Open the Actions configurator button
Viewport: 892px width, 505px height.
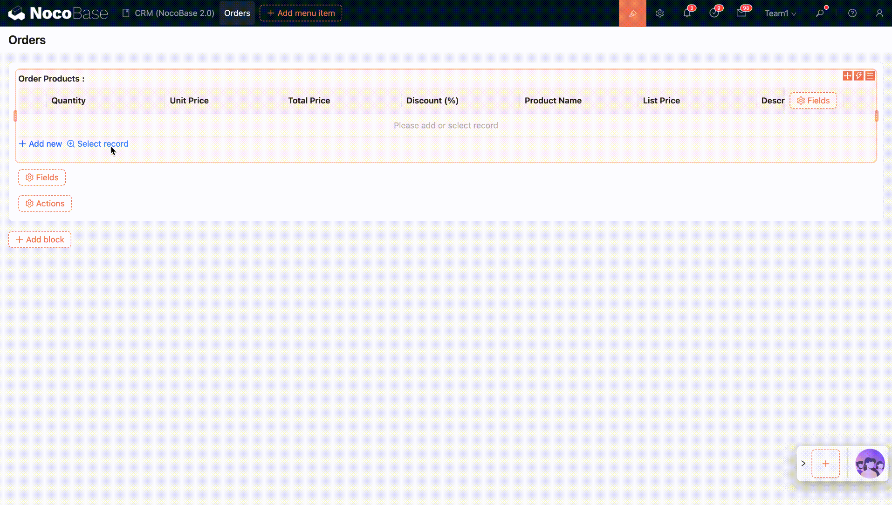(x=45, y=204)
